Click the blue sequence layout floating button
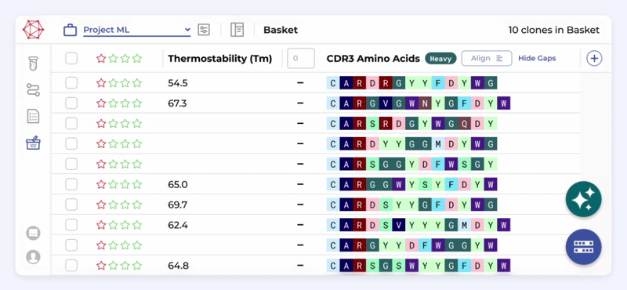Image resolution: width=627 pixels, height=290 pixels. (x=583, y=247)
